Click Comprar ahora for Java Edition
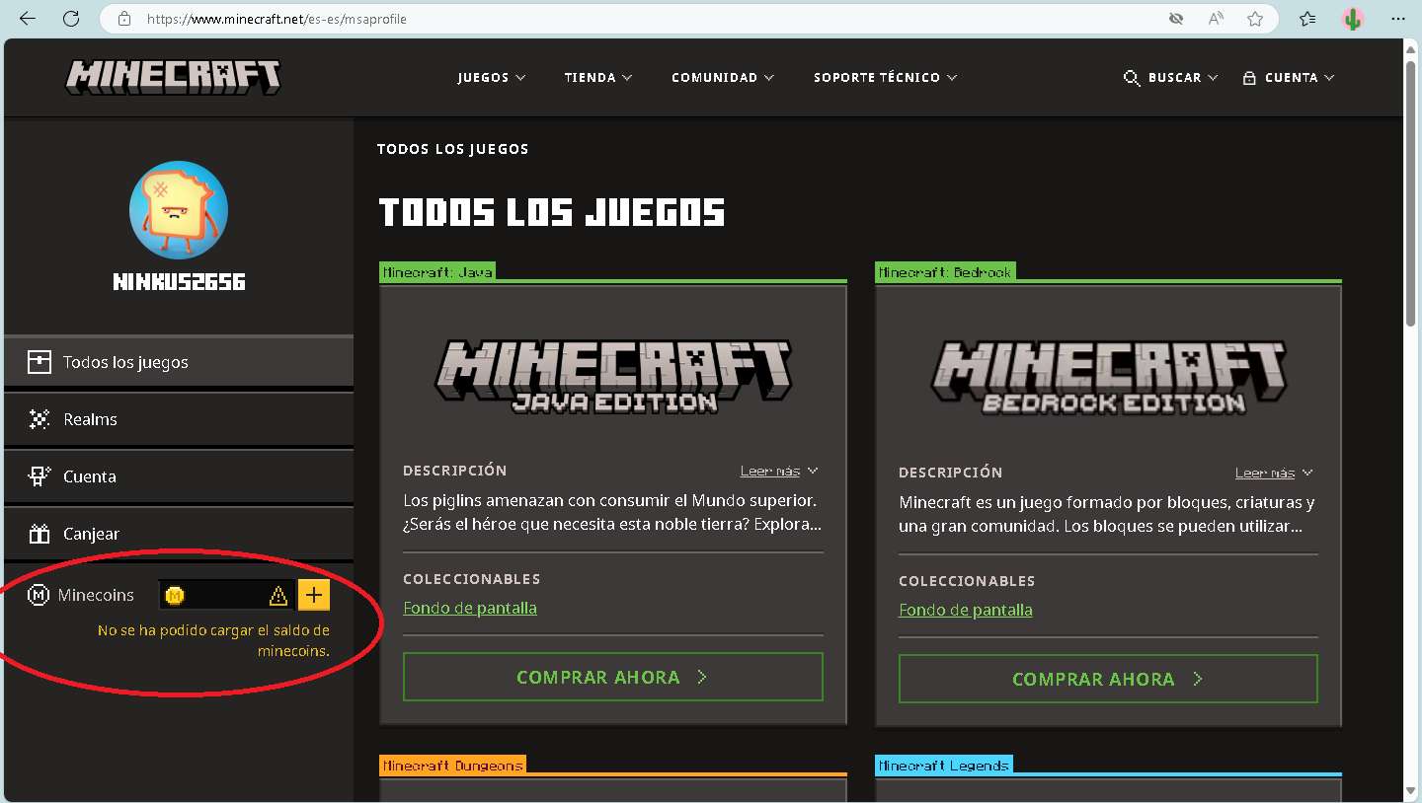Image resolution: width=1422 pixels, height=803 pixels. 613,677
